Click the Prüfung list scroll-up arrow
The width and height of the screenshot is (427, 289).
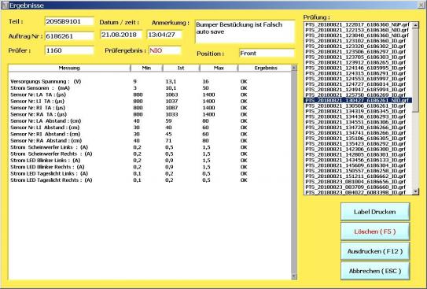tap(415, 25)
